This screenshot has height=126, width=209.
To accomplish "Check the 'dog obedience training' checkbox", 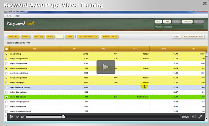I will pyautogui.click(x=6, y=88).
